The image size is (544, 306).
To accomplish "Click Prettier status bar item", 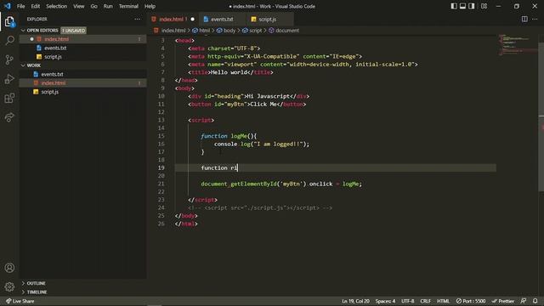I will point(503,301).
